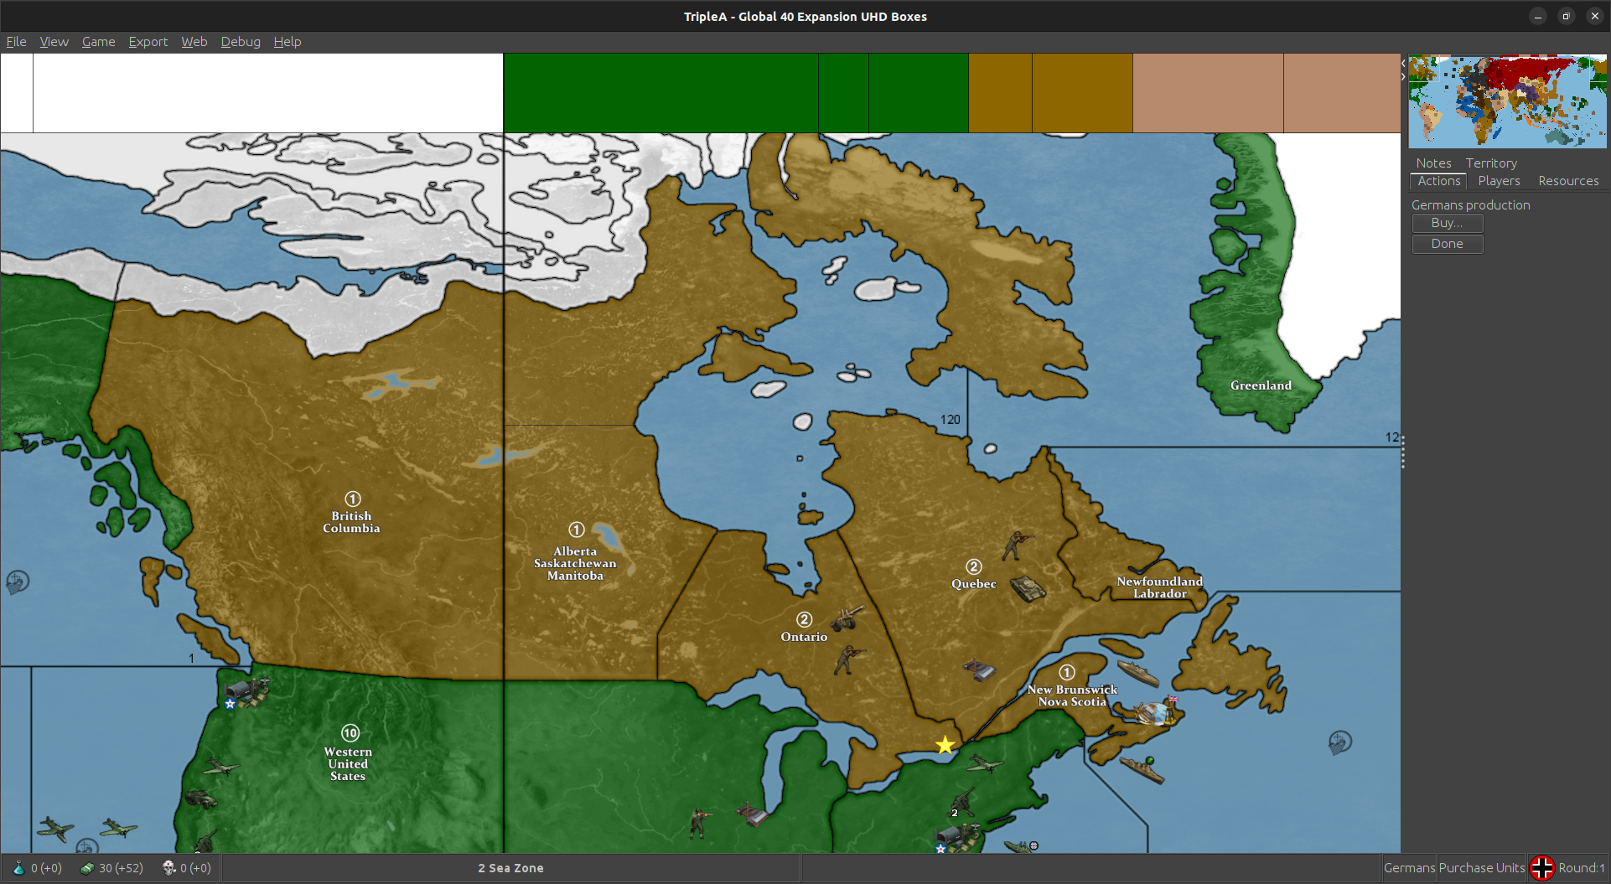Click the convoy marker off British Columbia
1611x884 pixels.
tap(18, 582)
